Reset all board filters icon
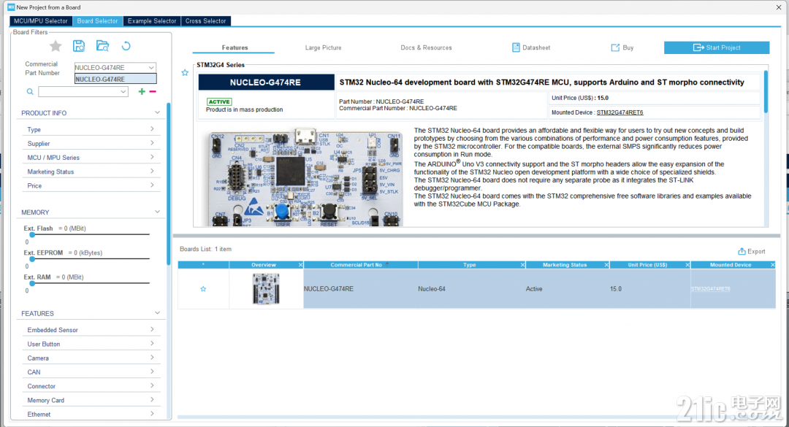Image resolution: width=789 pixels, height=427 pixels. (126, 46)
